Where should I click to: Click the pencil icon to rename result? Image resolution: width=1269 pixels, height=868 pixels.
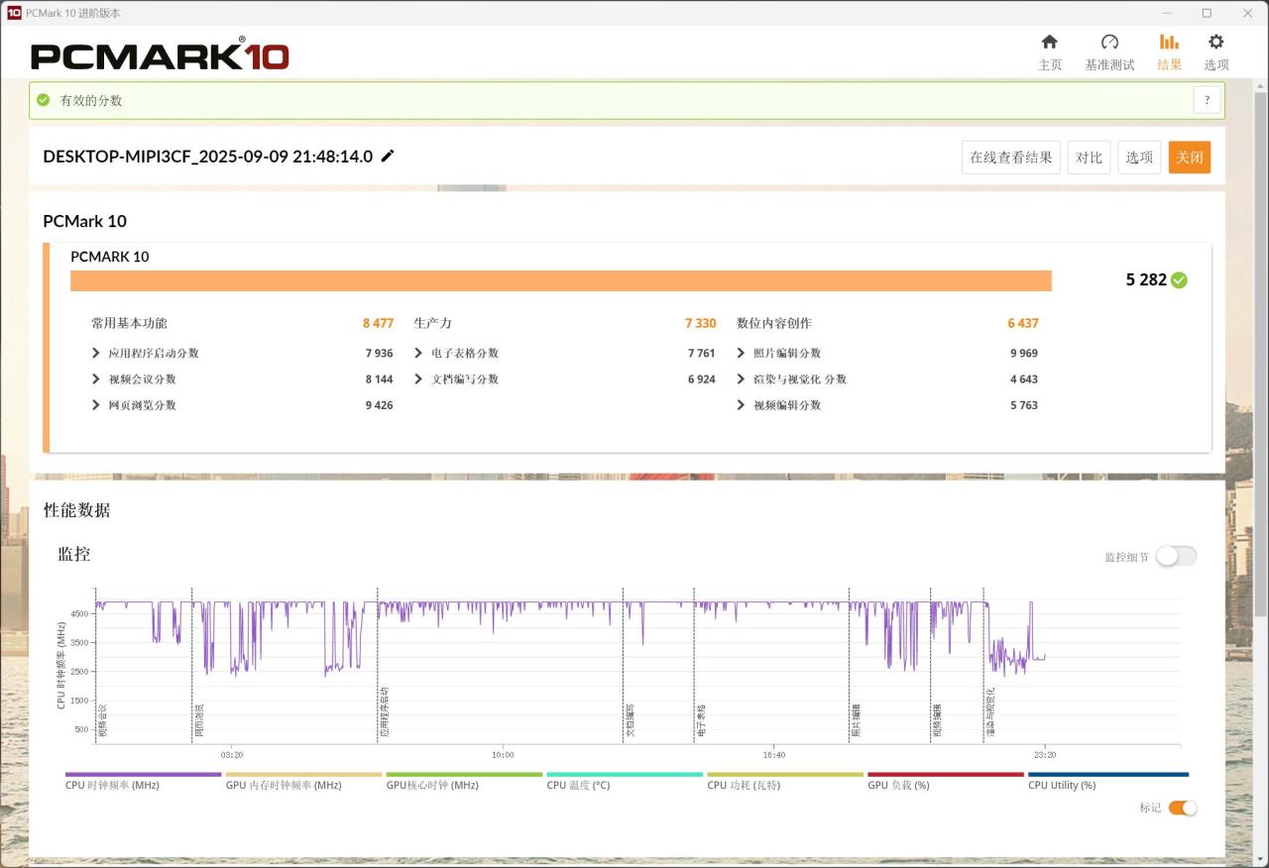388,156
